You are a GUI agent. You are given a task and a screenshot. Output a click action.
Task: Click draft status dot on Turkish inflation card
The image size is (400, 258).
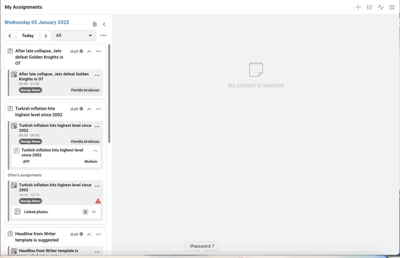pyautogui.click(x=81, y=109)
